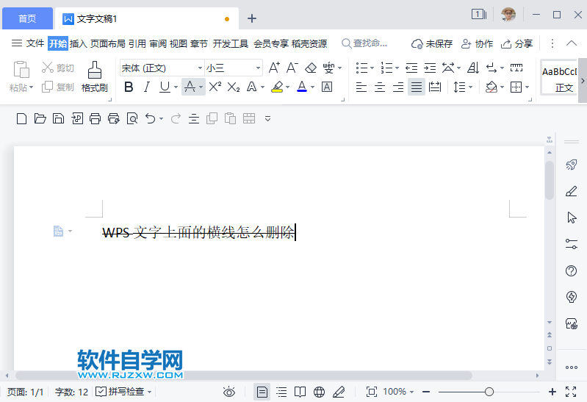Create new blank document icon
The height and width of the screenshot is (402, 587).
click(x=22, y=119)
